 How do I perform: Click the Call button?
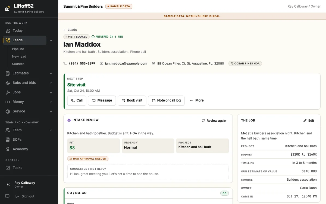[x=77, y=100]
